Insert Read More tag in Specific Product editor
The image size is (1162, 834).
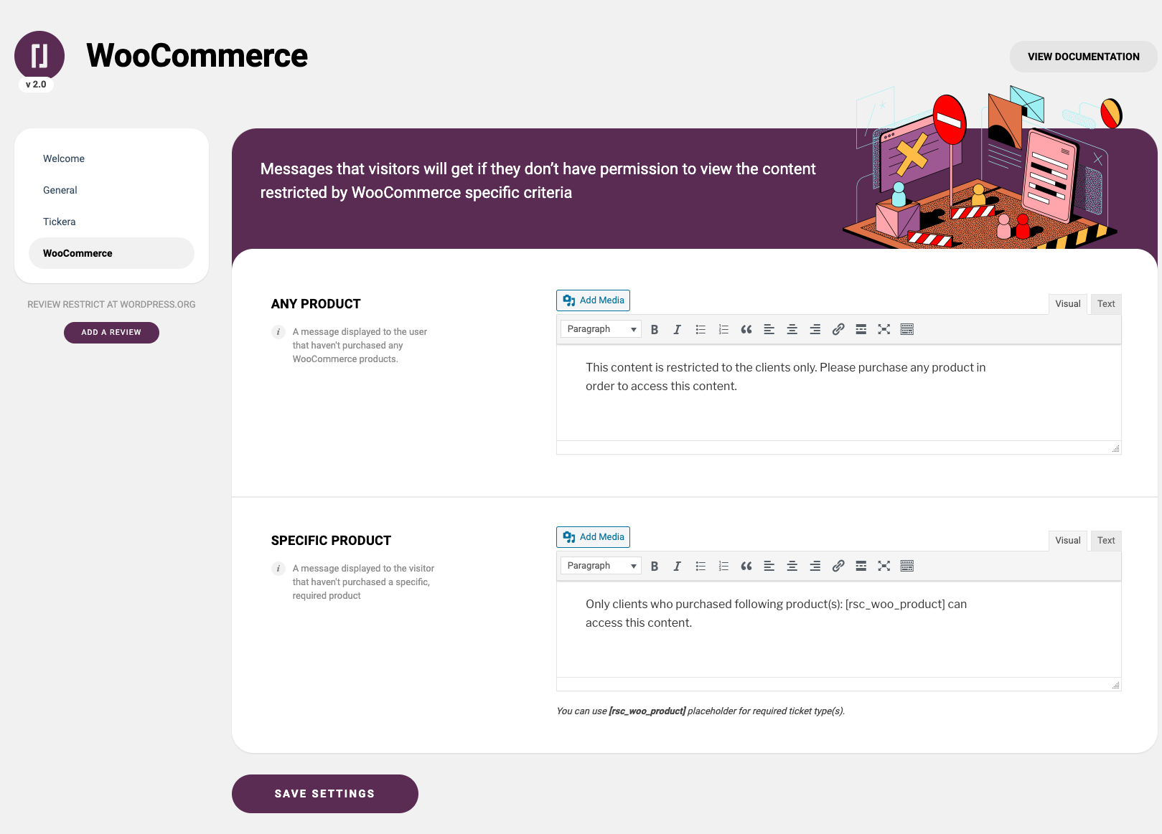click(861, 566)
